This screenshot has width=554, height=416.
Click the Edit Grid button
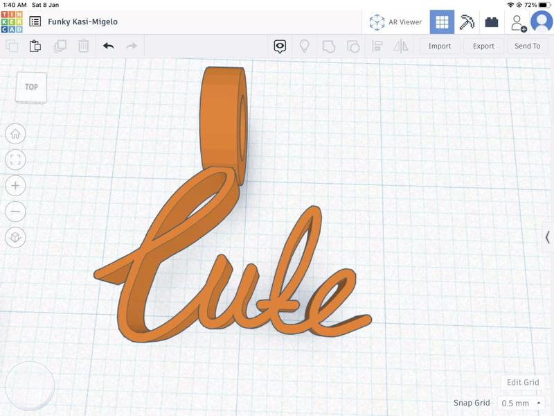tap(523, 383)
